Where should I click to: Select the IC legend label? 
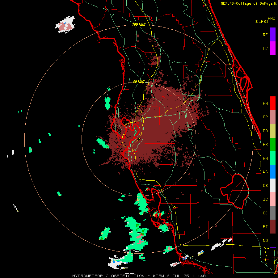(x=265, y=200)
